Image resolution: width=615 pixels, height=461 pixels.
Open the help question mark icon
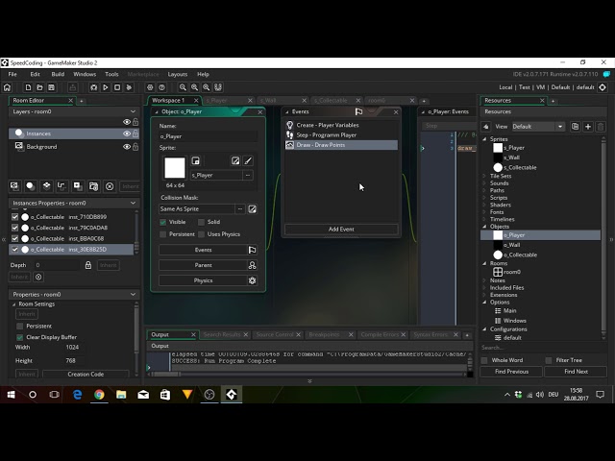click(162, 87)
